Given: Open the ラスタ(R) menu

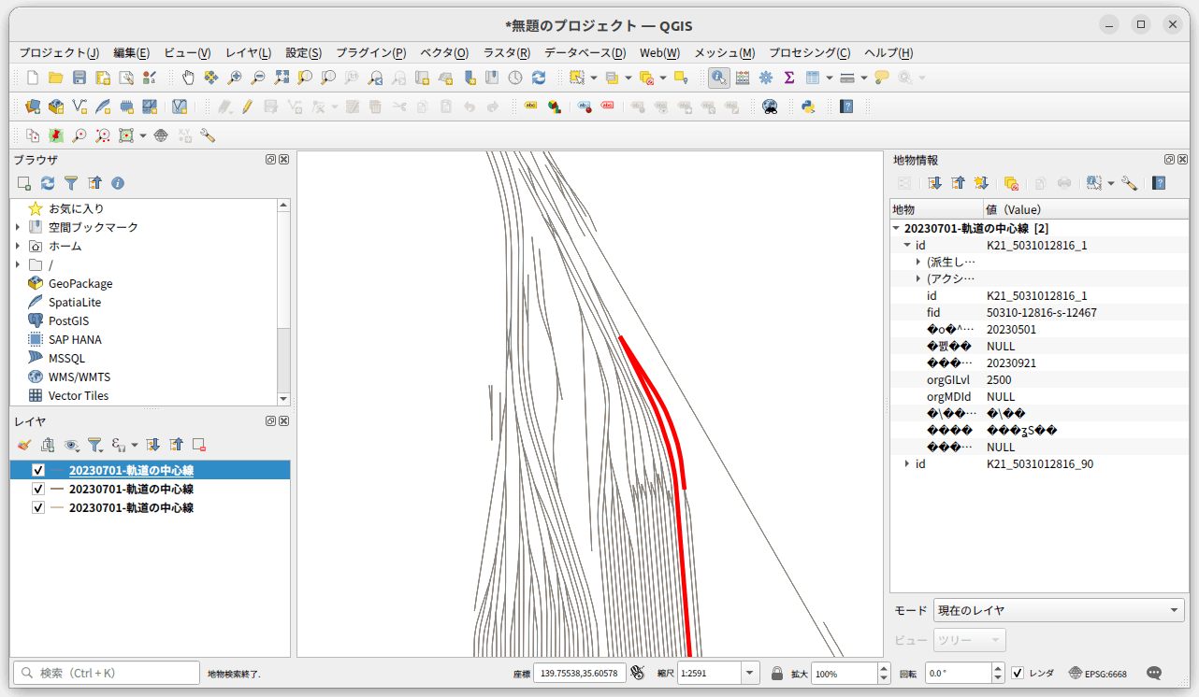Looking at the screenshot, I should tap(507, 53).
